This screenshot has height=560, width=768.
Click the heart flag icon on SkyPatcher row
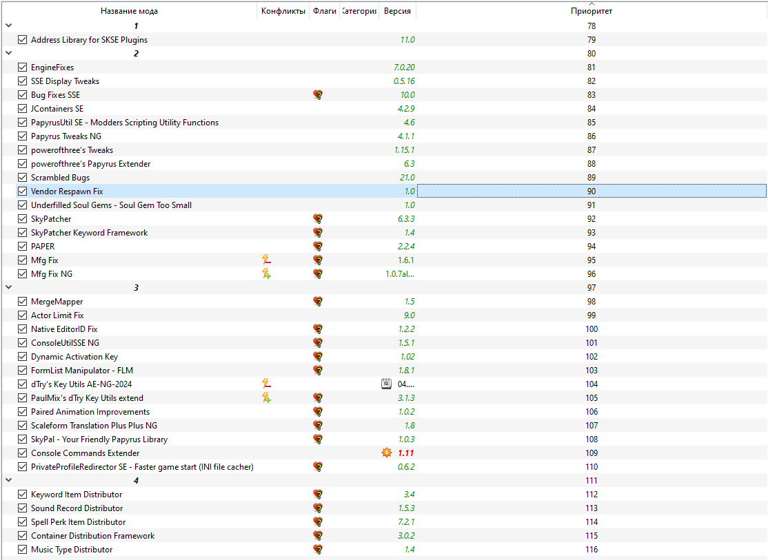click(318, 219)
